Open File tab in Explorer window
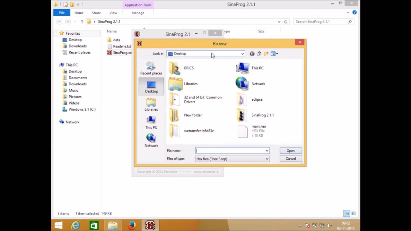Image resolution: width=411 pixels, height=231 pixels. pos(62,13)
